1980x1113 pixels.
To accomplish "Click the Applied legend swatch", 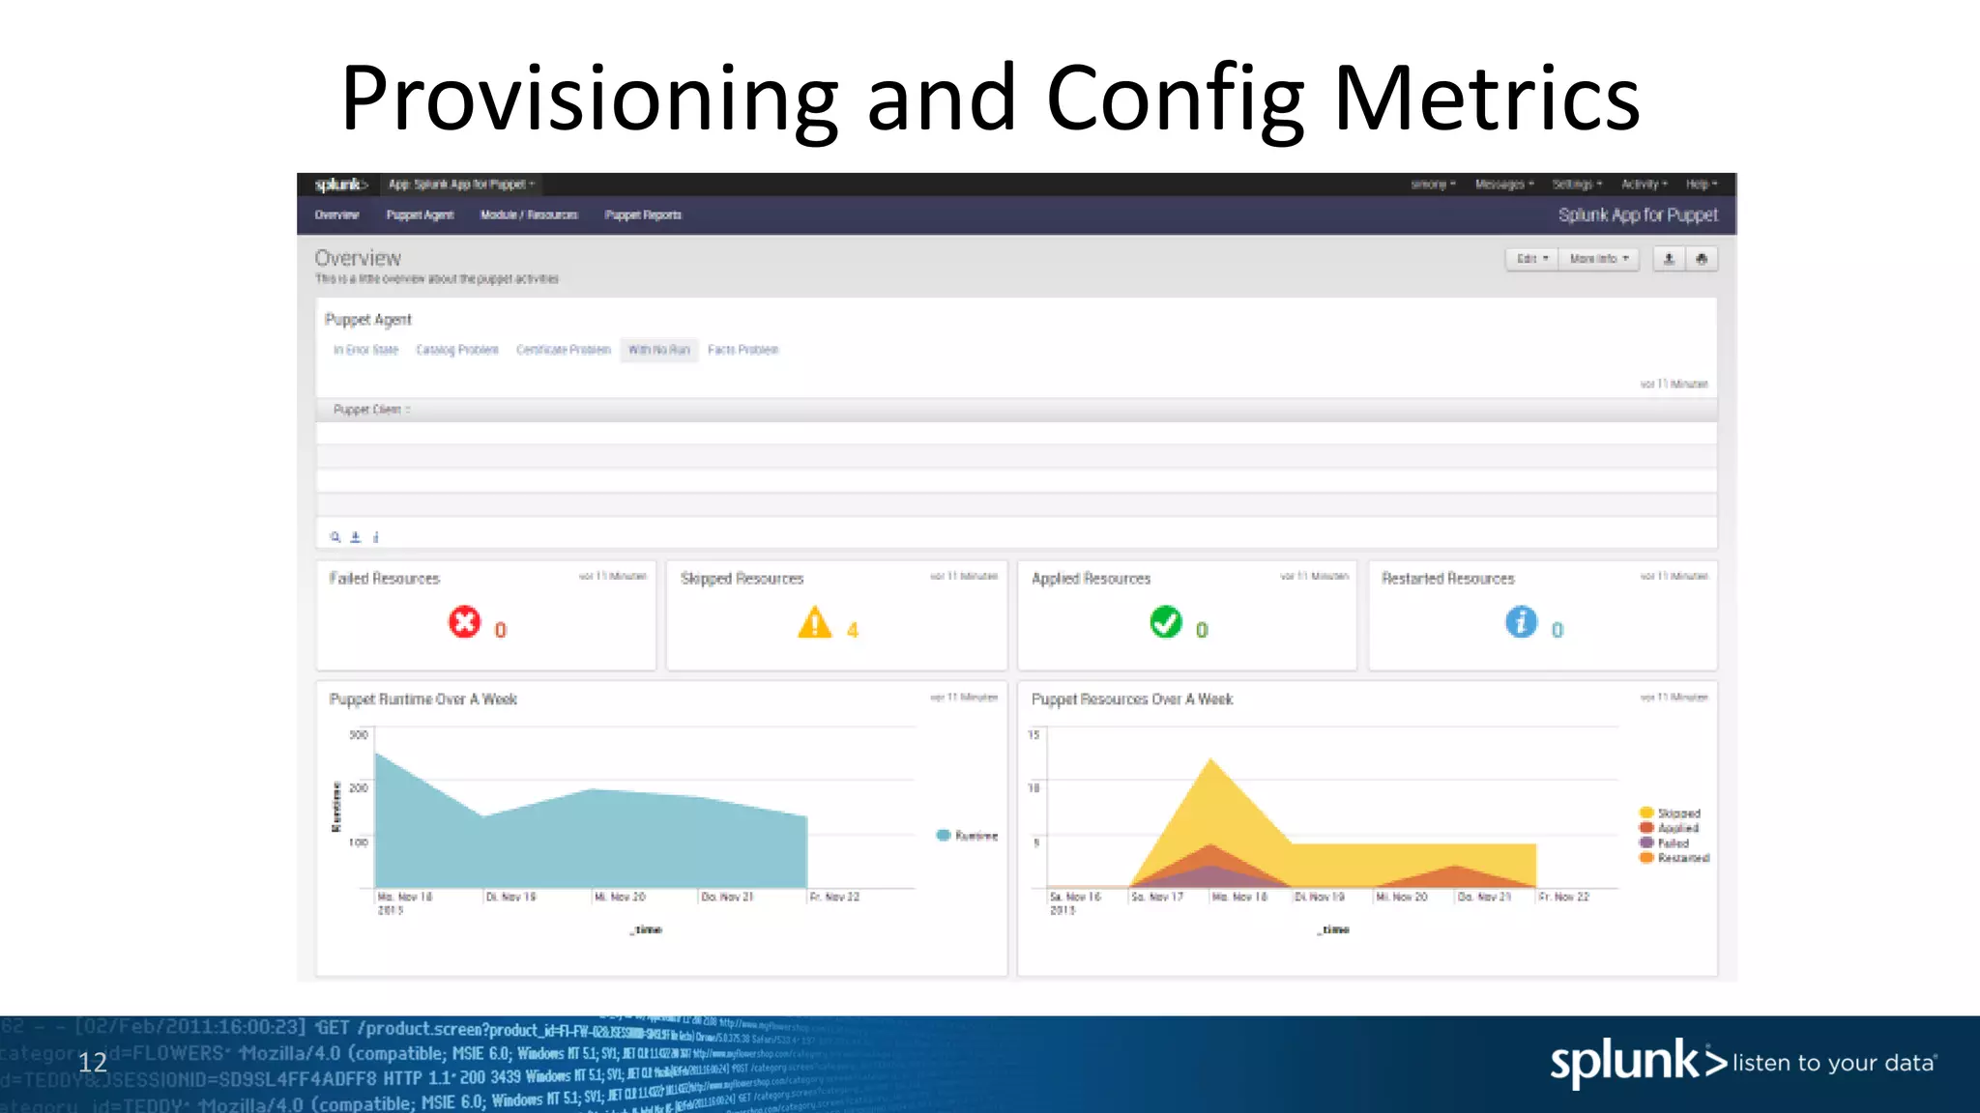I will (x=1646, y=828).
